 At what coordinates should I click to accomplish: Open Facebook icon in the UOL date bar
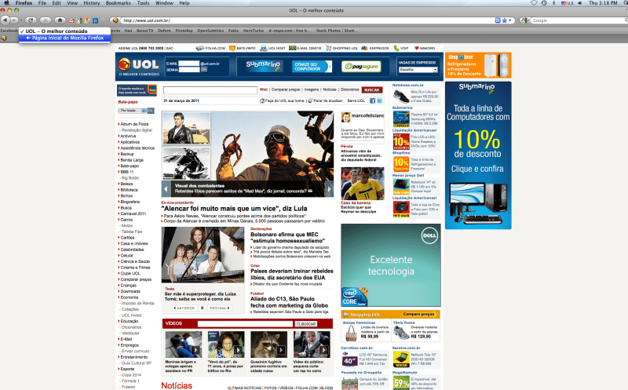tap(372, 101)
